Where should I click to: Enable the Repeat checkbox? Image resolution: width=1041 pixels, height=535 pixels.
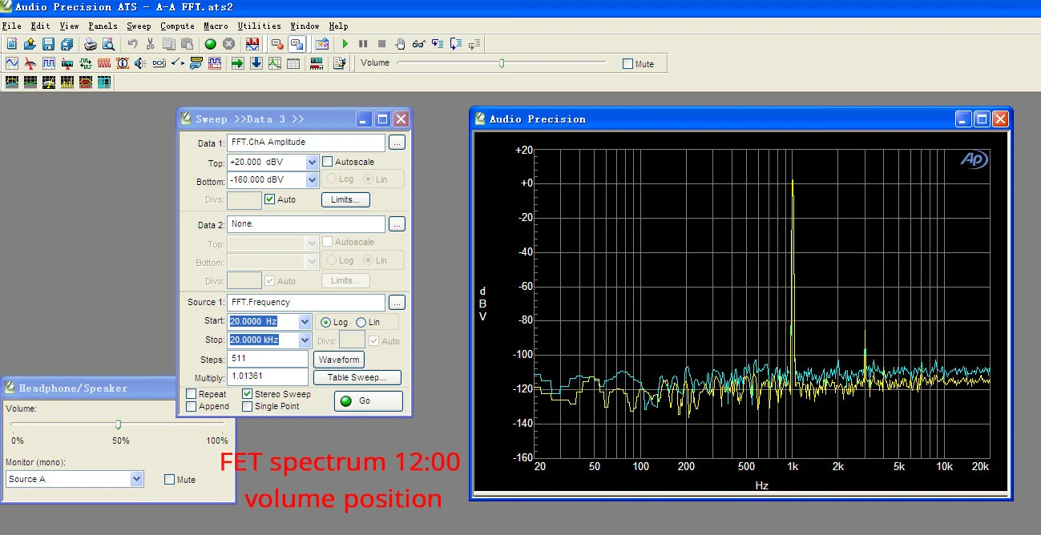191,394
